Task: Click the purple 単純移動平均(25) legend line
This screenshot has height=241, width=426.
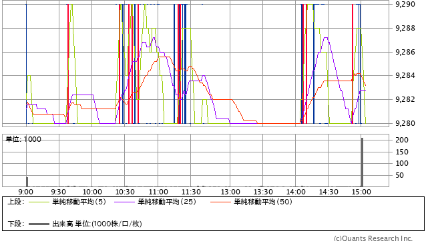Action: (x=124, y=202)
